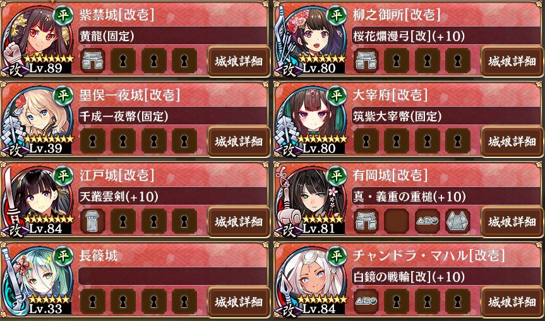
Task: Click the green 平 badge on 有岡城[改壱]
Action: click(x=336, y=175)
